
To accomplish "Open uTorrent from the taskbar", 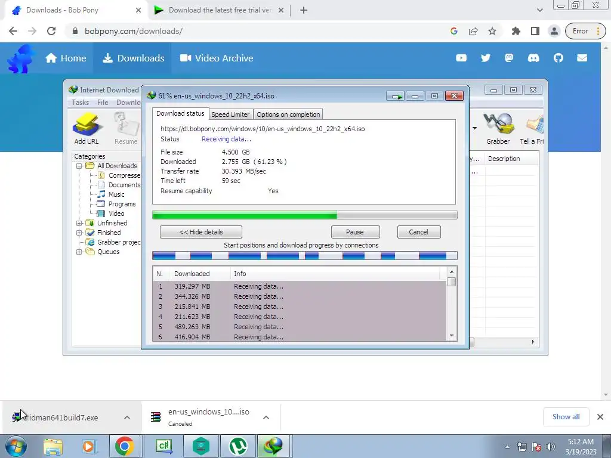I will point(238,446).
